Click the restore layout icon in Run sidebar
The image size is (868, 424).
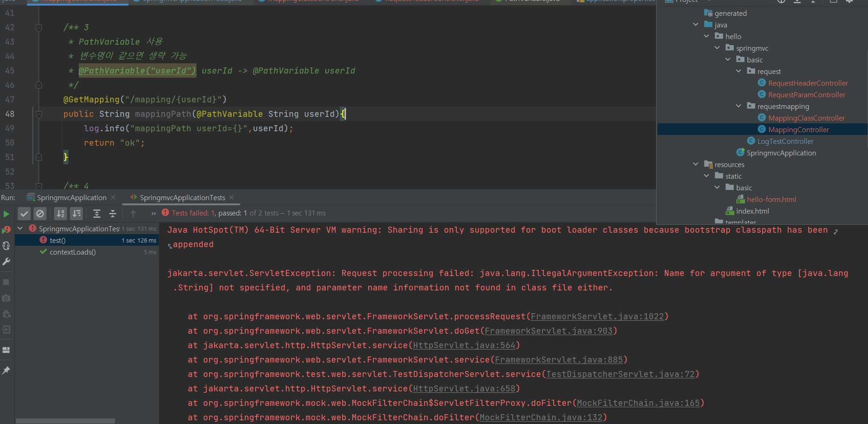click(6, 350)
